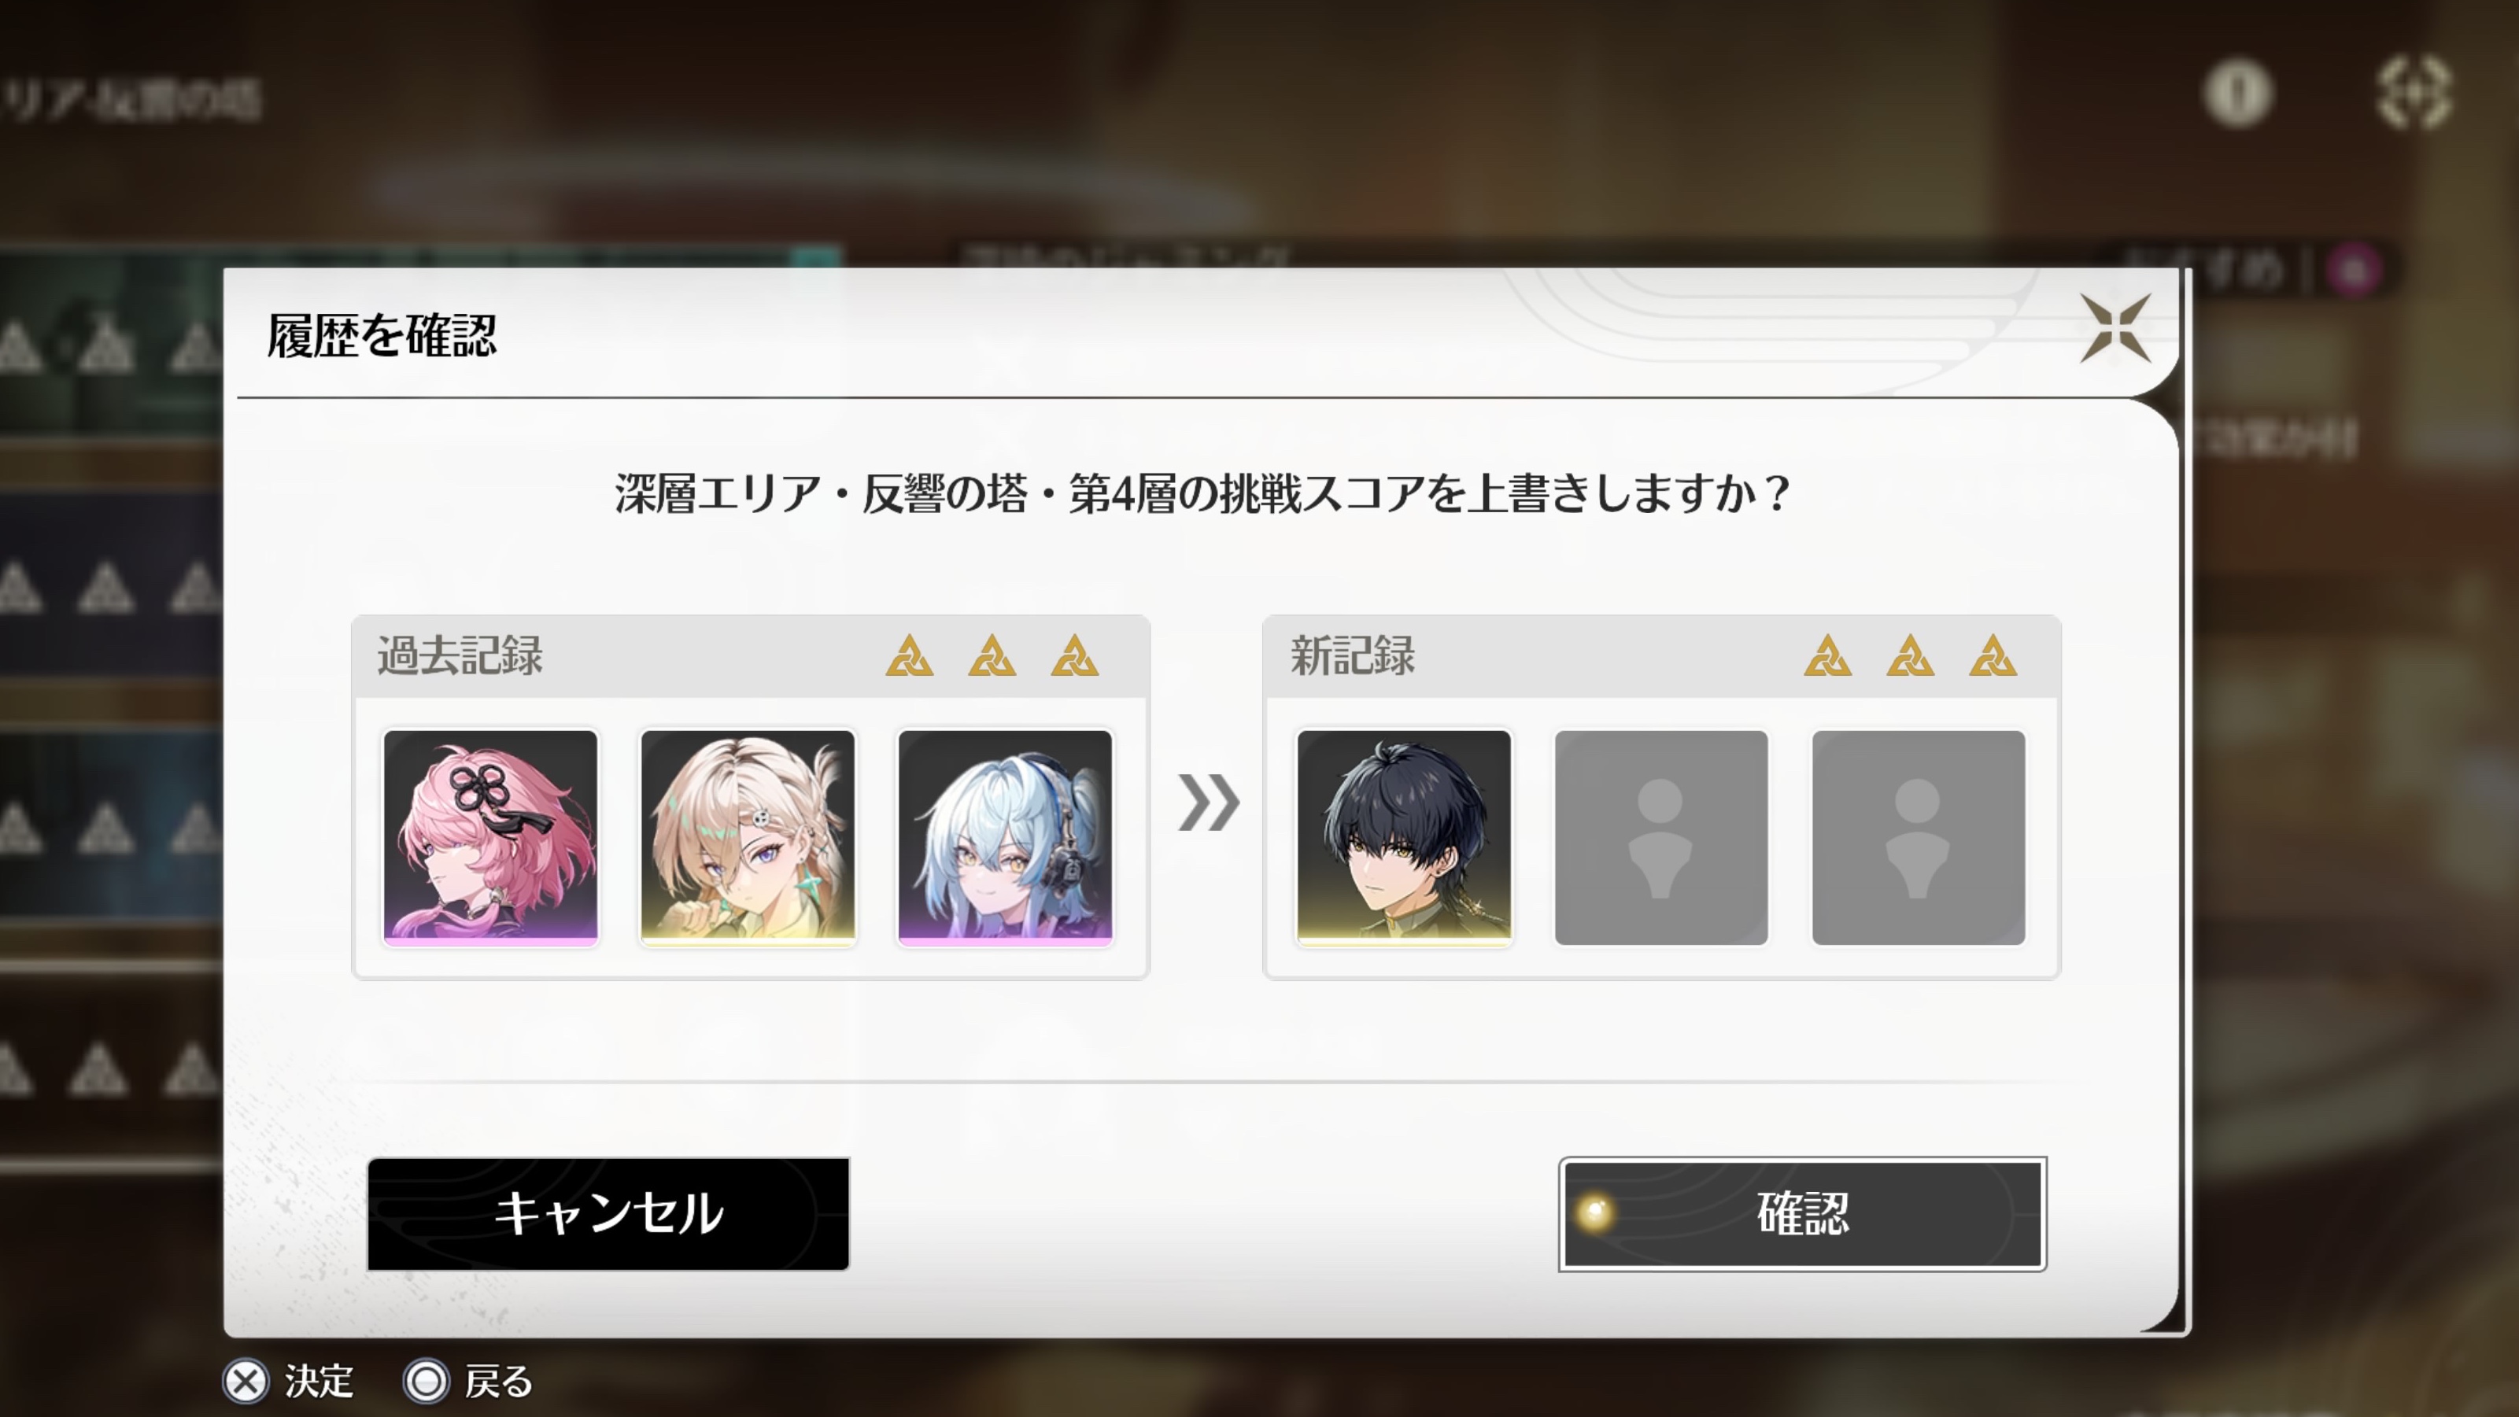Click the second empty team slot

click(1661, 837)
